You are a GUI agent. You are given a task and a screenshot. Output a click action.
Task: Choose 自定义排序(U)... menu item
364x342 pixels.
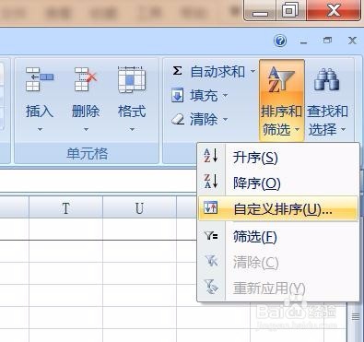pyautogui.click(x=278, y=208)
